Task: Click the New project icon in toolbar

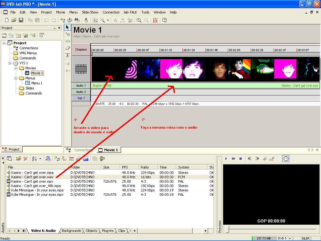Action: tap(7, 20)
